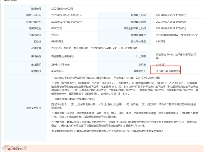Click the 出让面积 label

[36, 65]
